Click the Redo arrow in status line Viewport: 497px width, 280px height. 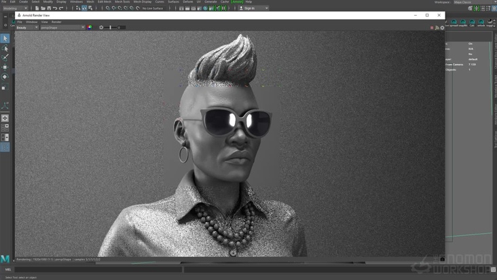[x=61, y=8]
